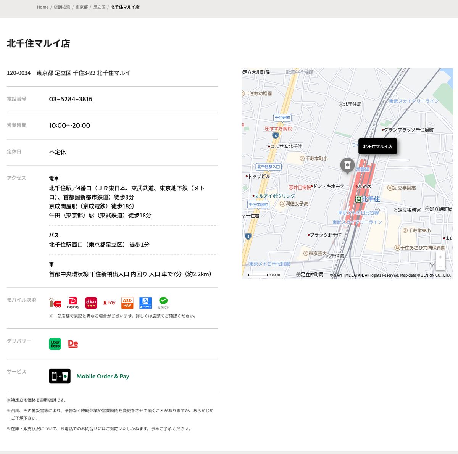Image resolution: width=458 pixels, height=454 pixels.
Task: Click the 千住中居町 intersection label
Action: 258,204
